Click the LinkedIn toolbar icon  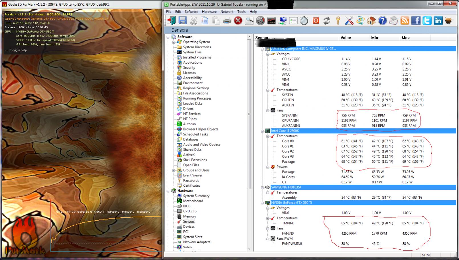[x=438, y=21]
